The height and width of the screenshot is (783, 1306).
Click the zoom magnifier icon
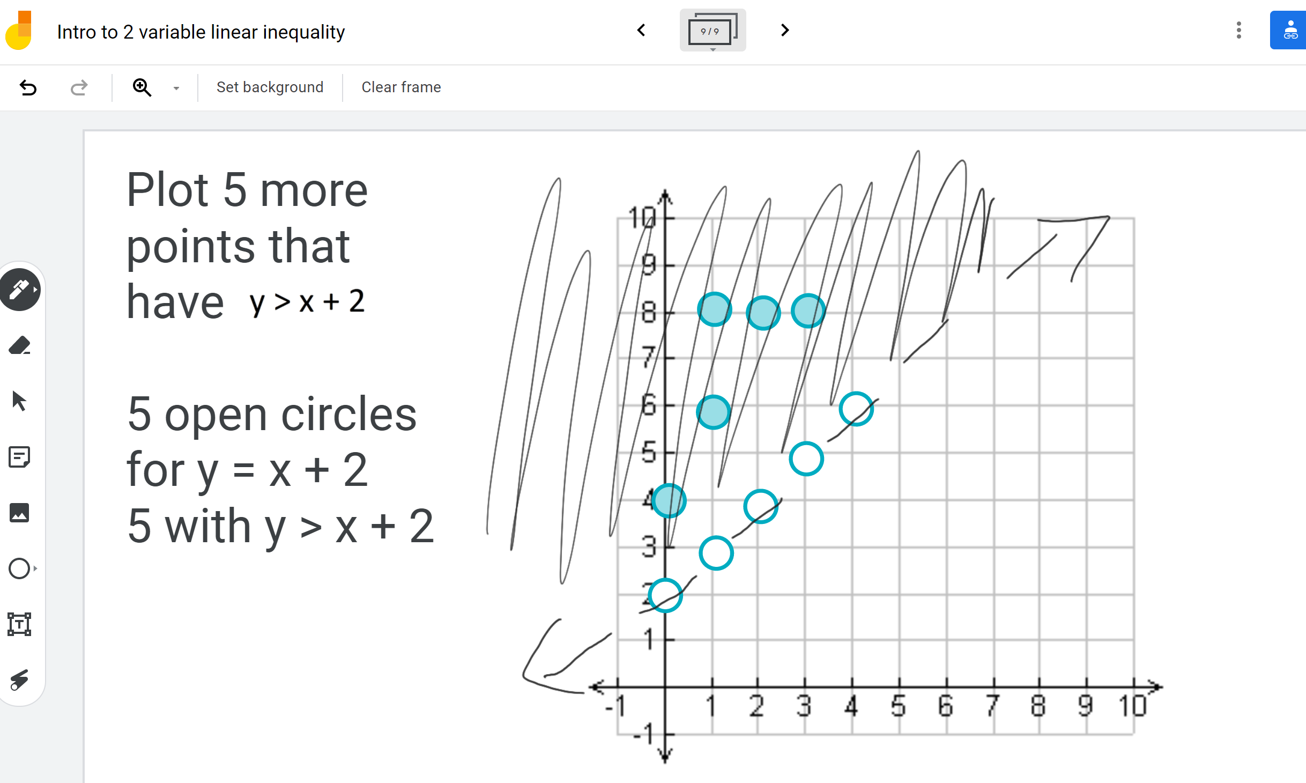[142, 87]
